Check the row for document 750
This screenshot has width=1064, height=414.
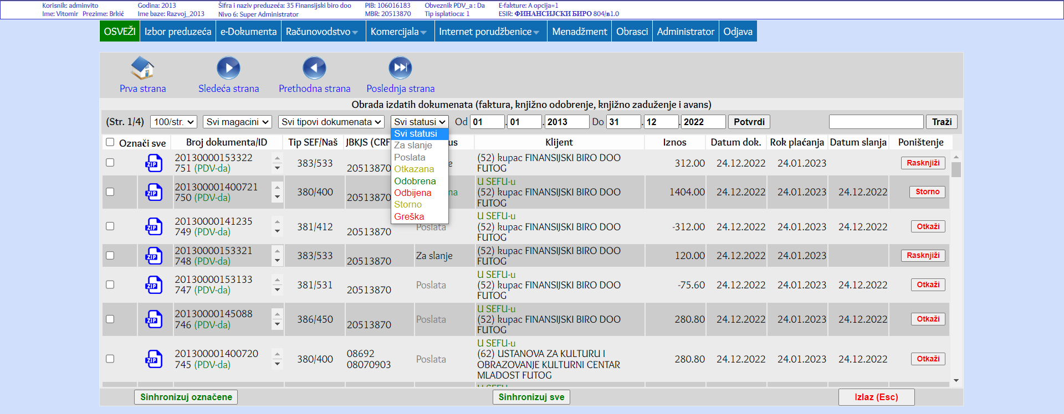[x=110, y=192]
